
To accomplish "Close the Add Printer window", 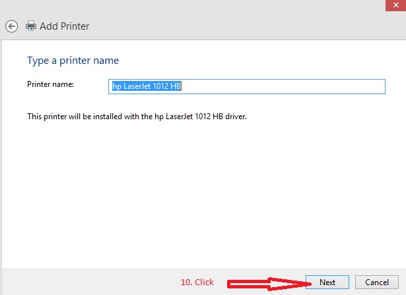I will 395,5.
